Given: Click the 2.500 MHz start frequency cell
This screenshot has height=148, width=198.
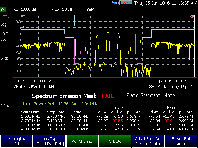Looking at the screenshot, I should click(30, 117).
